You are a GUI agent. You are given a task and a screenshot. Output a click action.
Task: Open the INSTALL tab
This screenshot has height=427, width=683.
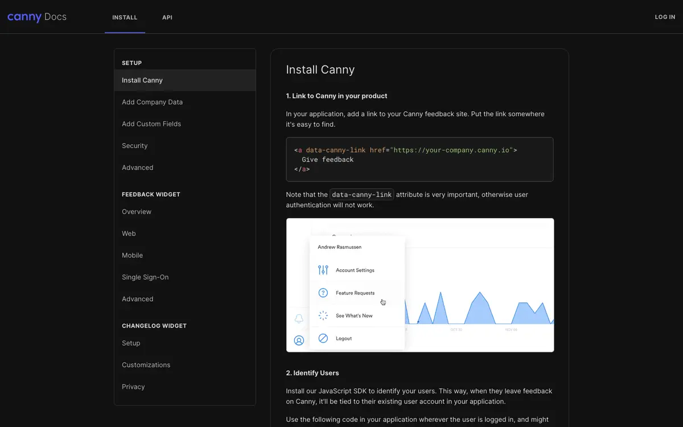tap(125, 17)
